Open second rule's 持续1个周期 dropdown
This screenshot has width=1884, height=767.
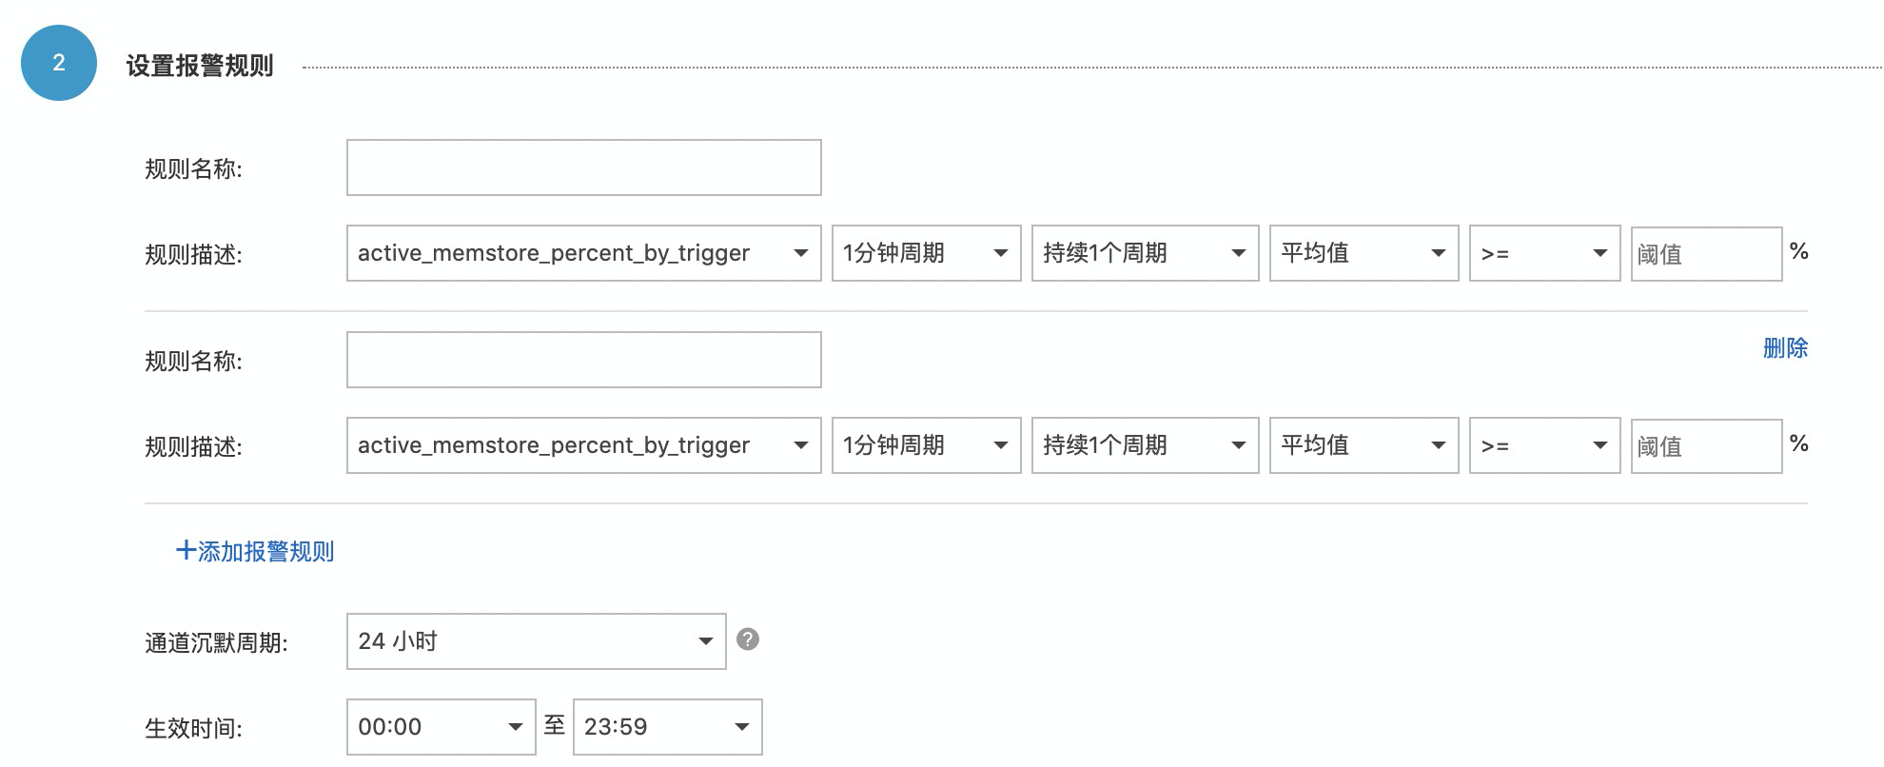tap(1145, 445)
